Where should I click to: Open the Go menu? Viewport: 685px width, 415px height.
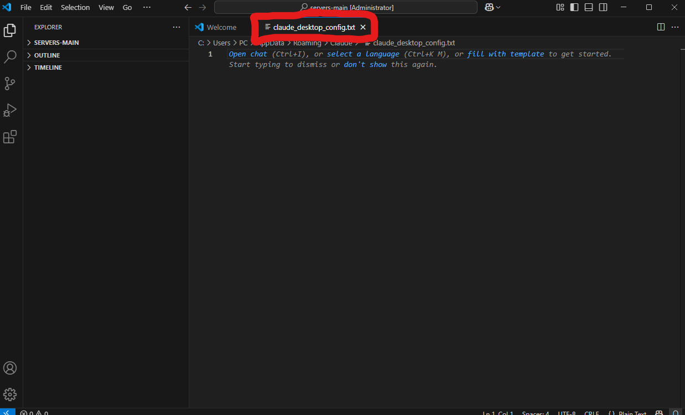127,7
